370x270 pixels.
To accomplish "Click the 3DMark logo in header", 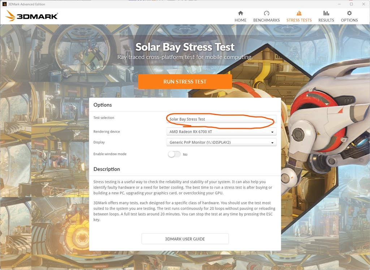I will coord(32,16).
